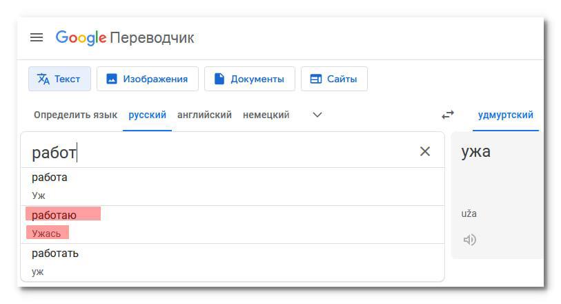Screen dimensions: 561x304
Task: Expand the source languages dropdown chevron
Action: [317, 115]
